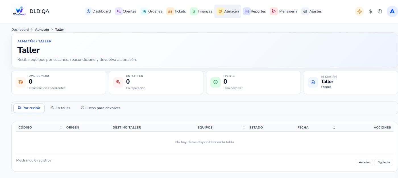Switch to Listos para devolver tab
Image resolution: width=398 pixels, height=178 pixels.
click(101, 108)
